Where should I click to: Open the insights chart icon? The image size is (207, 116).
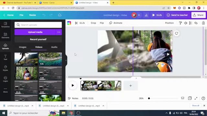pyautogui.click(x=146, y=15)
